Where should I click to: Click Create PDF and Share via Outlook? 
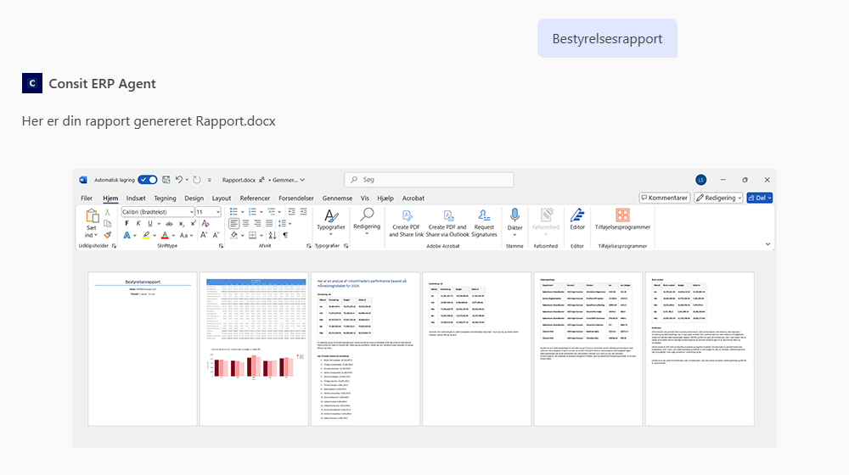pos(447,223)
